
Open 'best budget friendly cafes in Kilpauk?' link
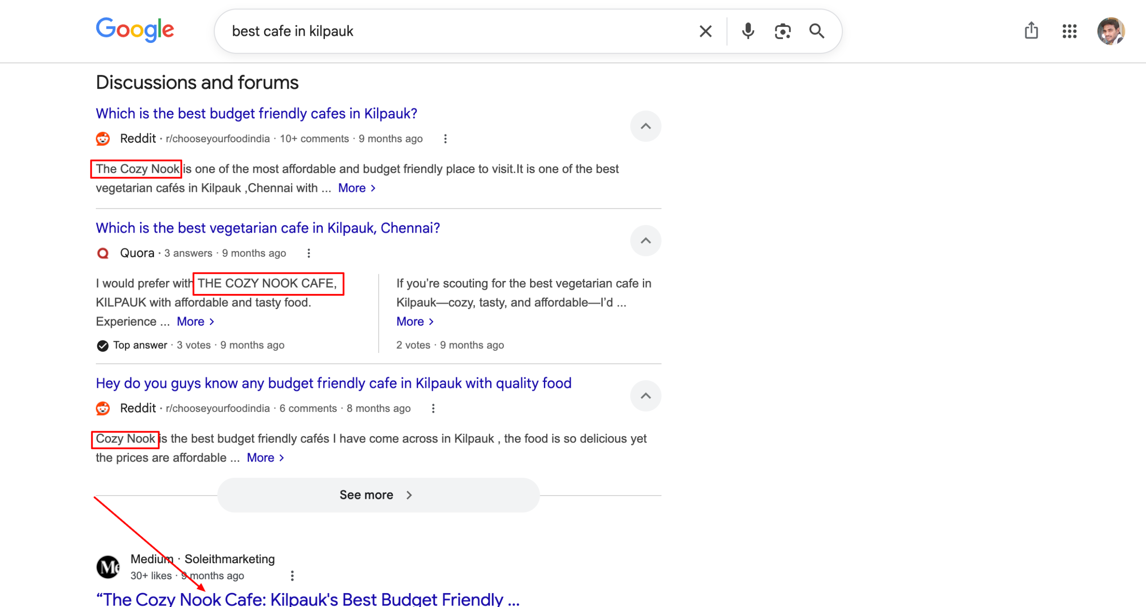tap(257, 114)
